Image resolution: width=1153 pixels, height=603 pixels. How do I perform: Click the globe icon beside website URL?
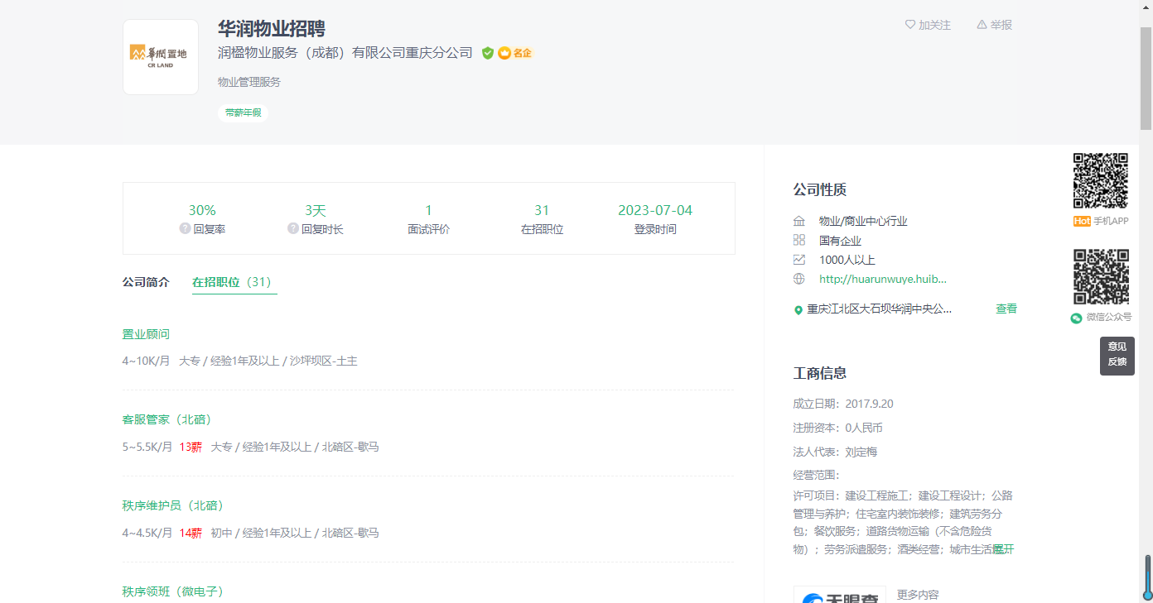coord(799,279)
